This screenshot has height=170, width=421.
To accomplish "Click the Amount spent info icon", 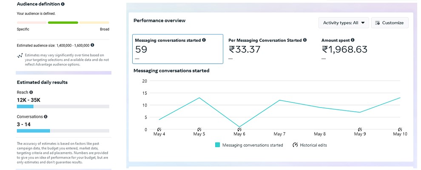I will pos(353,40).
